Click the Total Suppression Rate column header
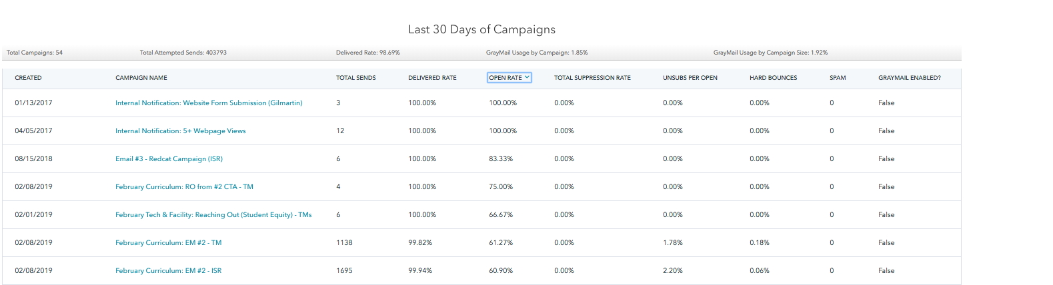This screenshot has height=285, width=1053. click(x=592, y=78)
